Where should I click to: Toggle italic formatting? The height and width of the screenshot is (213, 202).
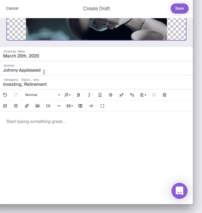pyautogui.click(x=89, y=95)
